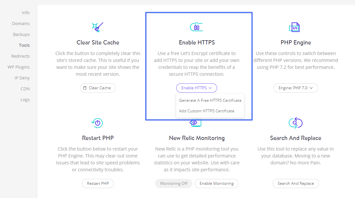Open the Logs sidebar section
Image resolution: width=355 pixels, height=198 pixels.
pyautogui.click(x=25, y=100)
